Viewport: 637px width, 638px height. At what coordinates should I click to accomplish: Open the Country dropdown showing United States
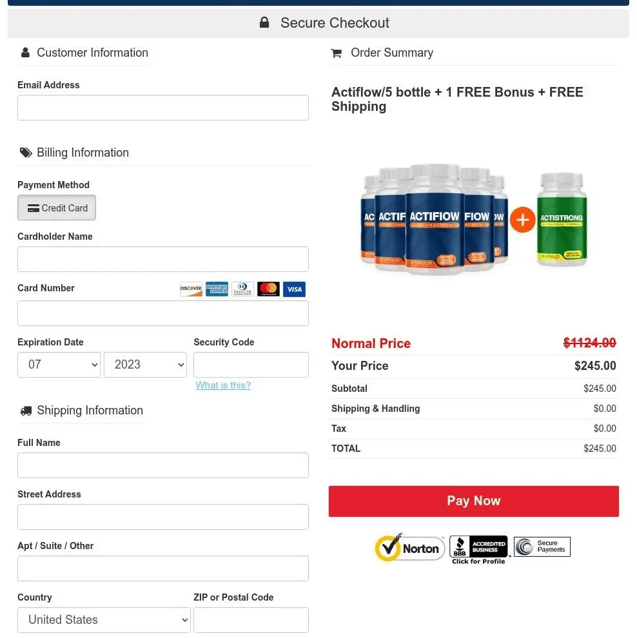[x=104, y=619]
